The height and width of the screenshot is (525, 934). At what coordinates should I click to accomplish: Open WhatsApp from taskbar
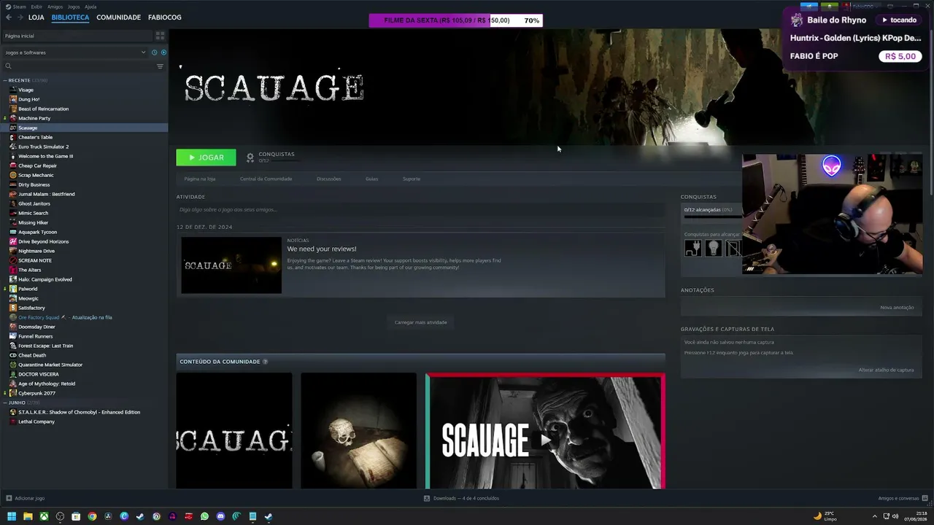click(204, 517)
